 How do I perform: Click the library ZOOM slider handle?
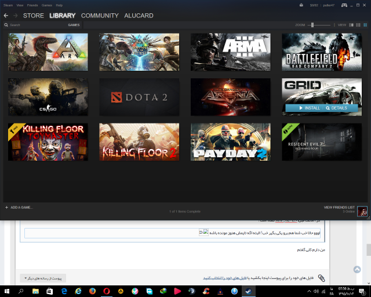tap(312, 25)
